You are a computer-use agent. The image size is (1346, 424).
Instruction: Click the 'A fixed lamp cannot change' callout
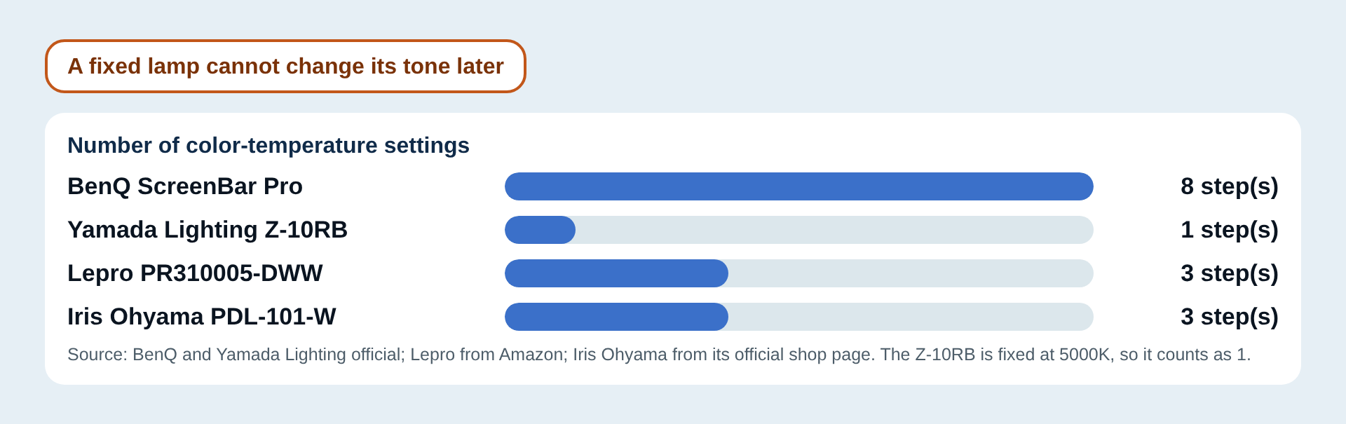pos(285,66)
